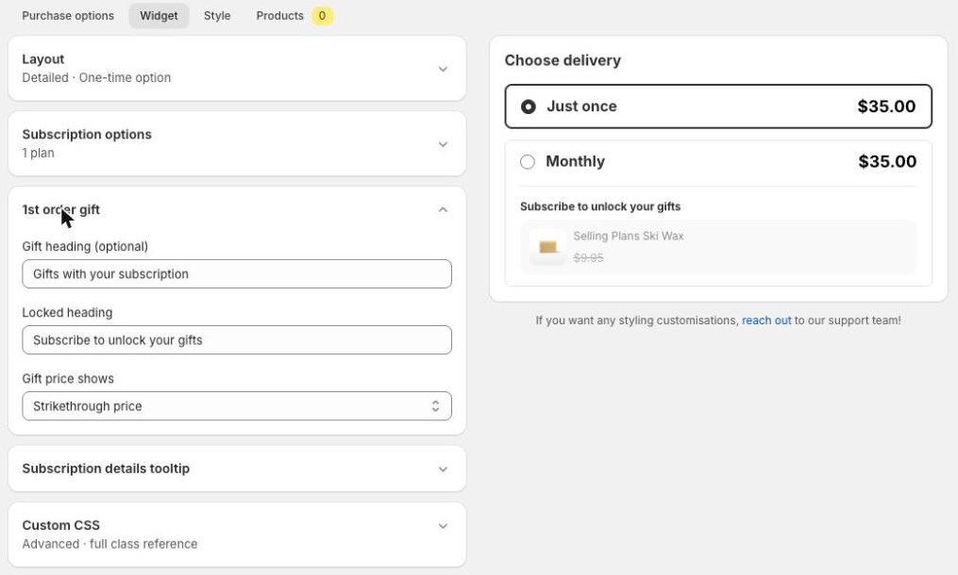Open the Gift price shows dropdown

pos(237,406)
